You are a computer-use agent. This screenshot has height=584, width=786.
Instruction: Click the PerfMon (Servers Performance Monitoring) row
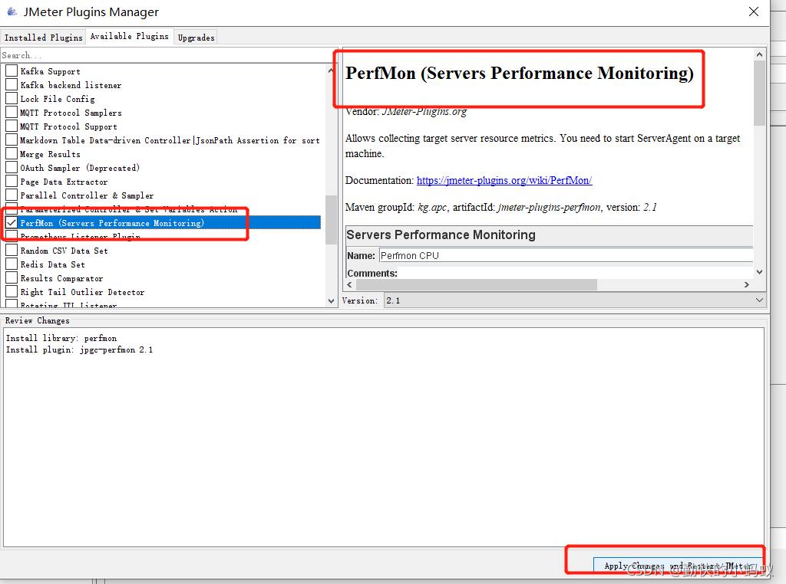click(x=170, y=223)
